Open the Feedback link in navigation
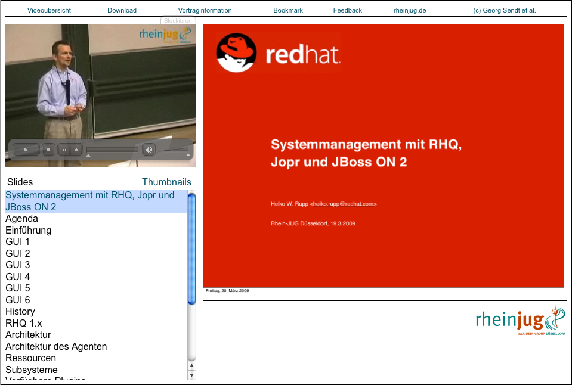Screen dimensions: 572x385 [348, 10]
